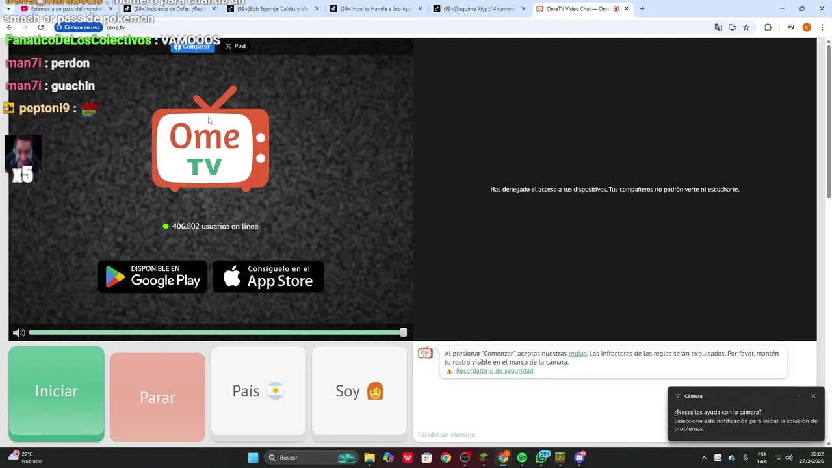Open the Chrome profile avatar
Image resolution: width=832 pixels, height=468 pixels.
point(807,27)
